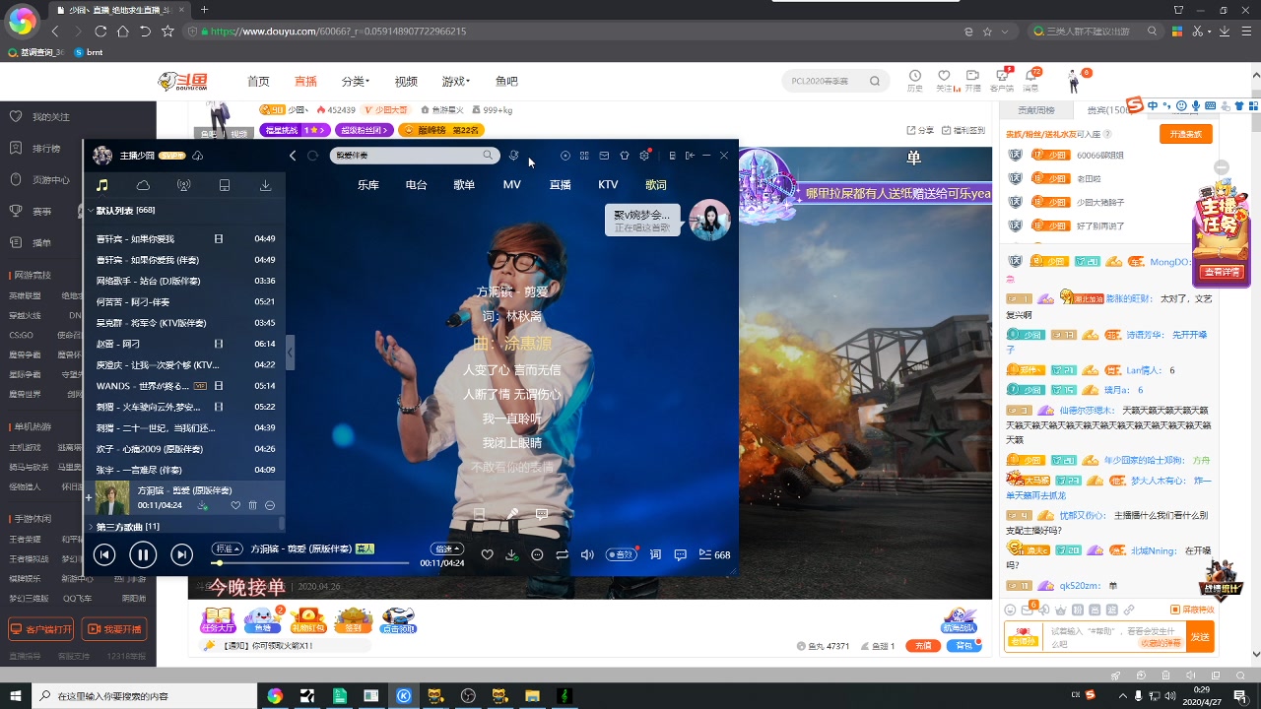
Task: Open the playback speed dropdown
Action: (447, 548)
